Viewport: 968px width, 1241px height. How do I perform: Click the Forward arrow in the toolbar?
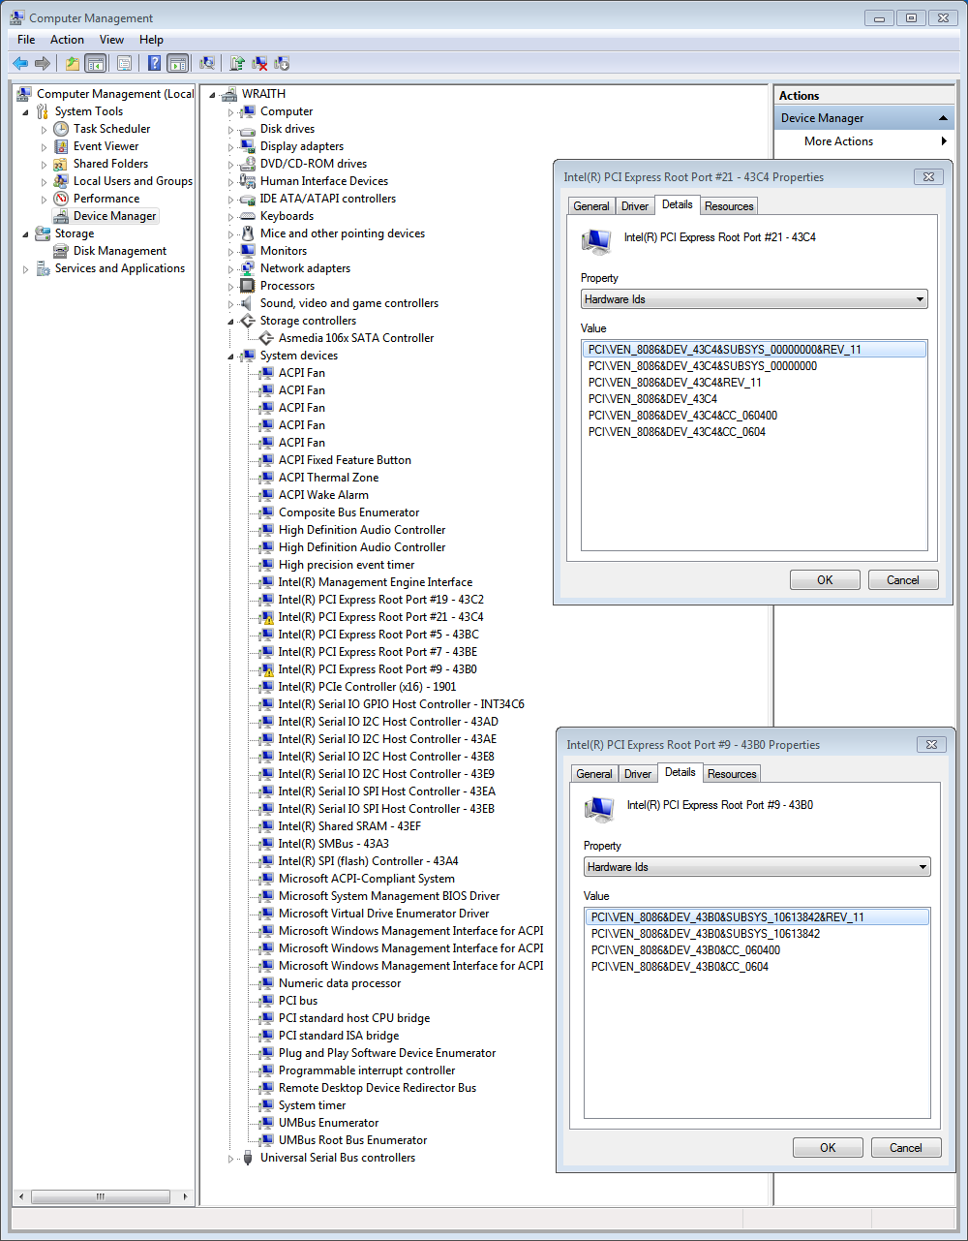42,63
